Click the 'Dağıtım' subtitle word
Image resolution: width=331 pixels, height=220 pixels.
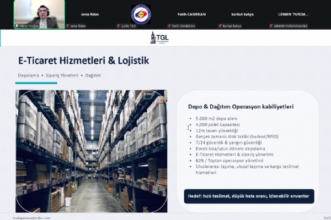pyautogui.click(x=93, y=75)
